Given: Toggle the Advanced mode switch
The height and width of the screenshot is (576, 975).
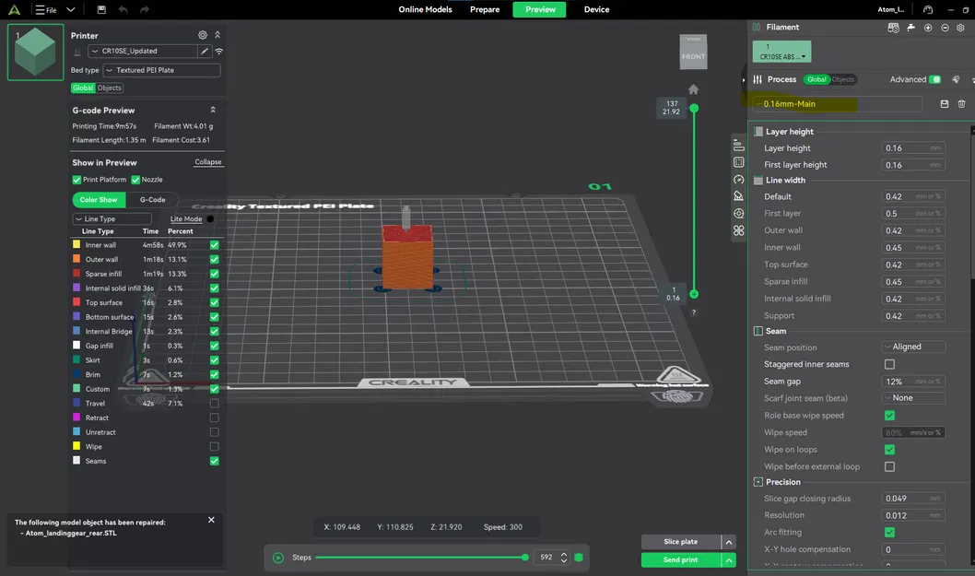Looking at the screenshot, I should [x=934, y=79].
